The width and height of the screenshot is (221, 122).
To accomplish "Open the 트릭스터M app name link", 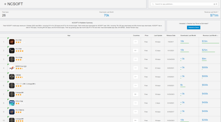I will pos(19,101).
